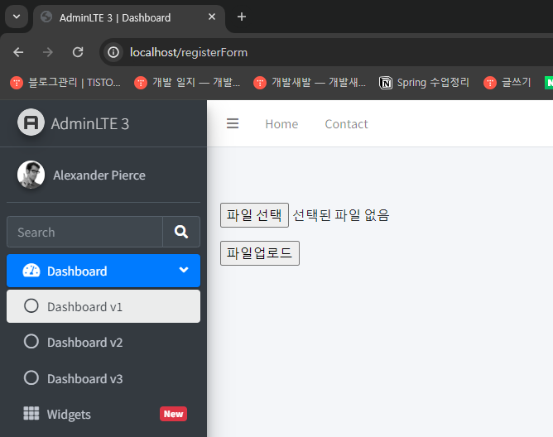This screenshot has height=437, width=553.
Task: Close the AdminLTE 3 Dashboard tab
Action: click(212, 17)
